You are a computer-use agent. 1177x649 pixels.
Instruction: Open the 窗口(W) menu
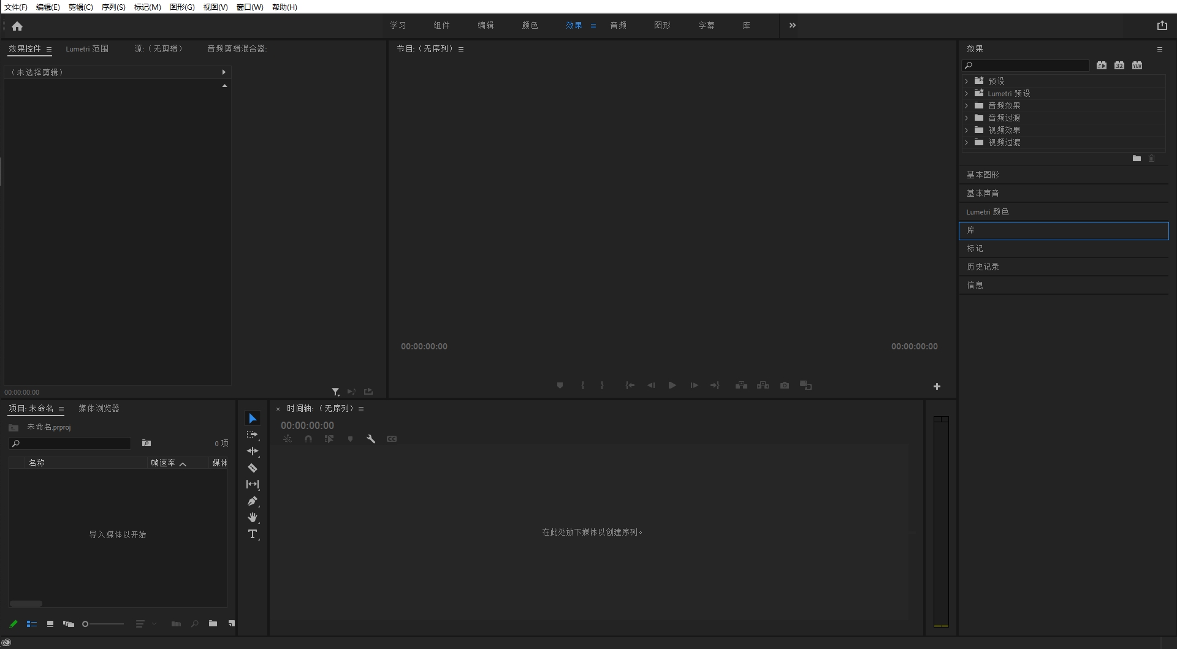(x=249, y=7)
